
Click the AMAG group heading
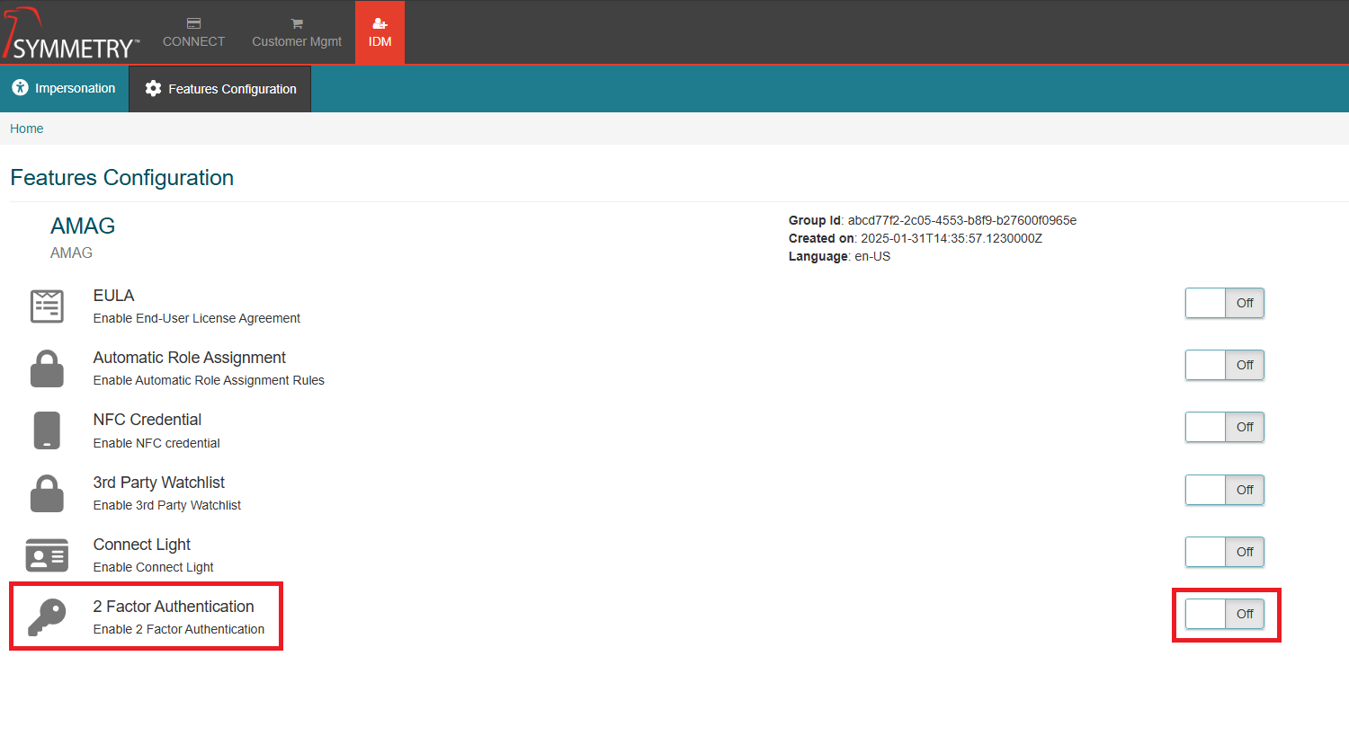point(83,226)
